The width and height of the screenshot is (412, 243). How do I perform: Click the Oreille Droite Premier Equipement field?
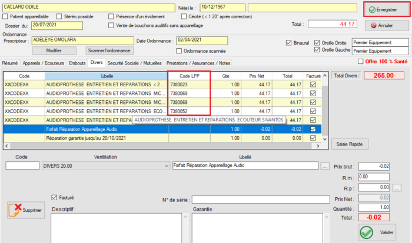380,42
